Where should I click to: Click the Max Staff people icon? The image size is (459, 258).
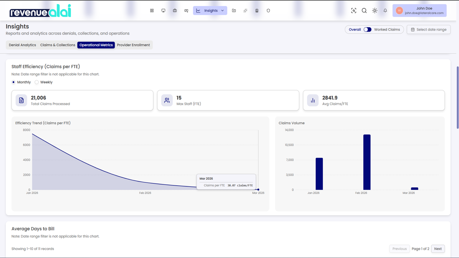tap(167, 100)
